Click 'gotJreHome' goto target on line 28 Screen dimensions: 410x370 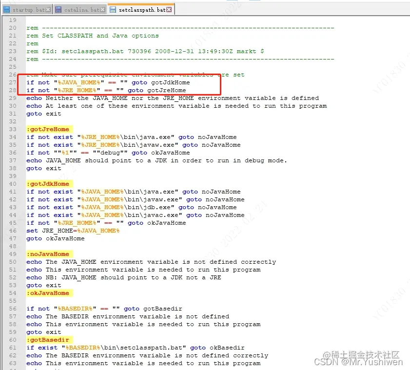click(167, 91)
